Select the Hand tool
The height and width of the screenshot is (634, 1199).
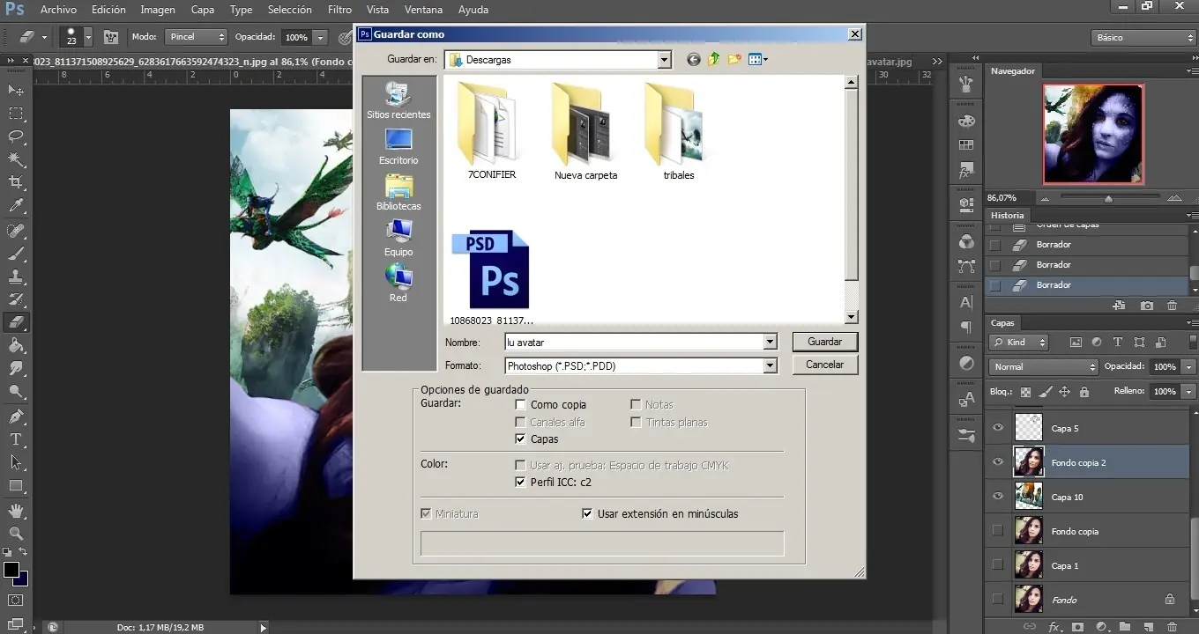coord(16,511)
